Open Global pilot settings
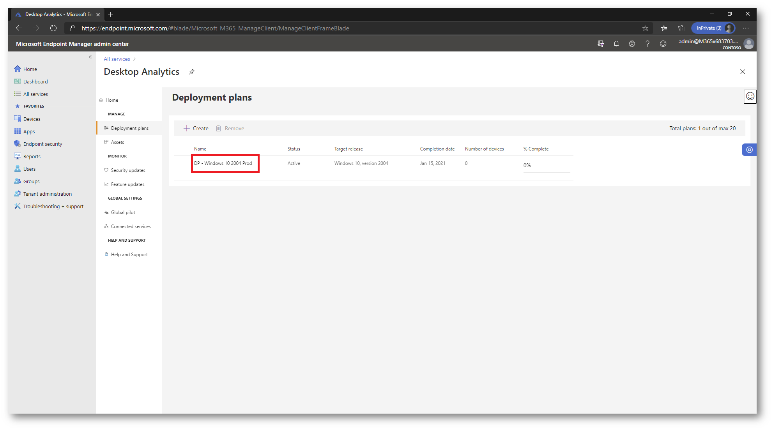Image resolution: width=773 pixels, height=430 pixels. (123, 212)
